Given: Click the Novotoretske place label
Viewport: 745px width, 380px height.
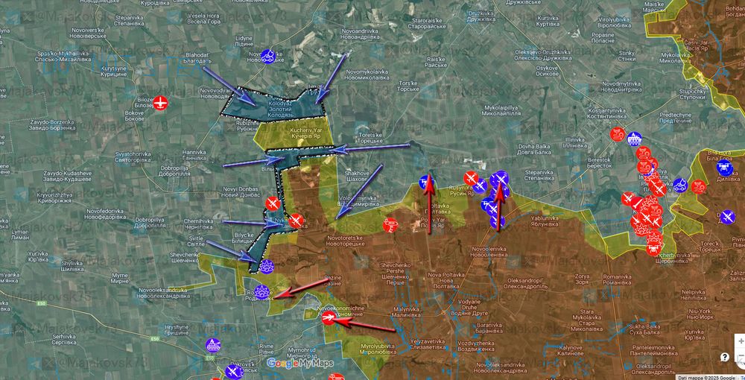Looking at the screenshot, I should [344, 240].
